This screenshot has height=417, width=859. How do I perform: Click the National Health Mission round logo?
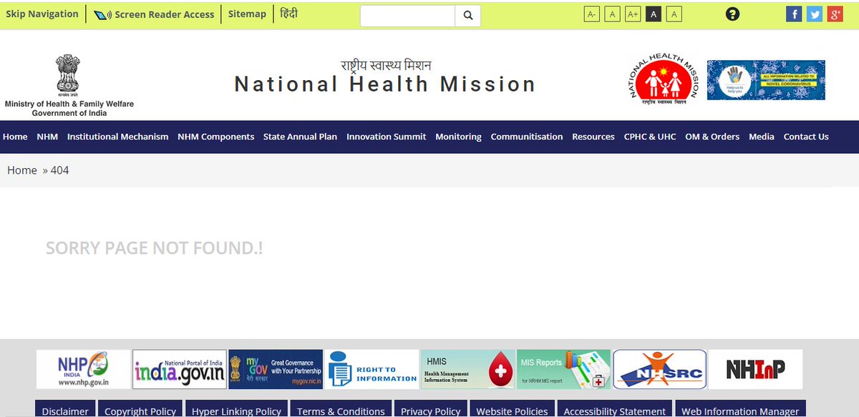664,79
